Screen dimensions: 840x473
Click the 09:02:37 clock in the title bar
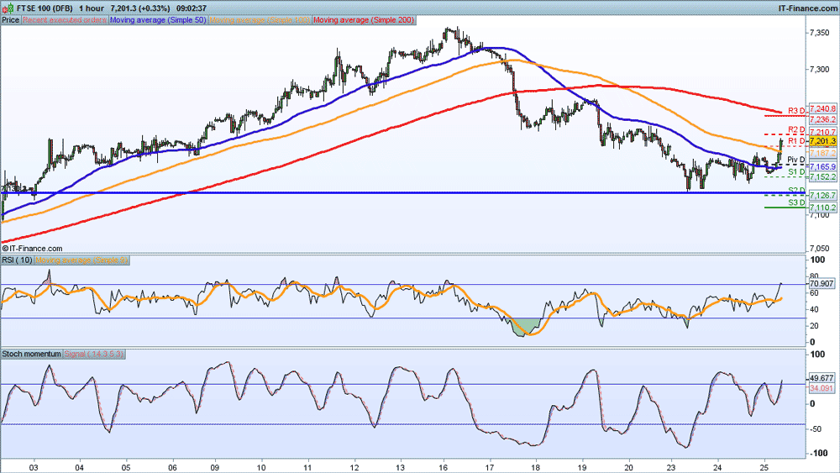point(192,8)
